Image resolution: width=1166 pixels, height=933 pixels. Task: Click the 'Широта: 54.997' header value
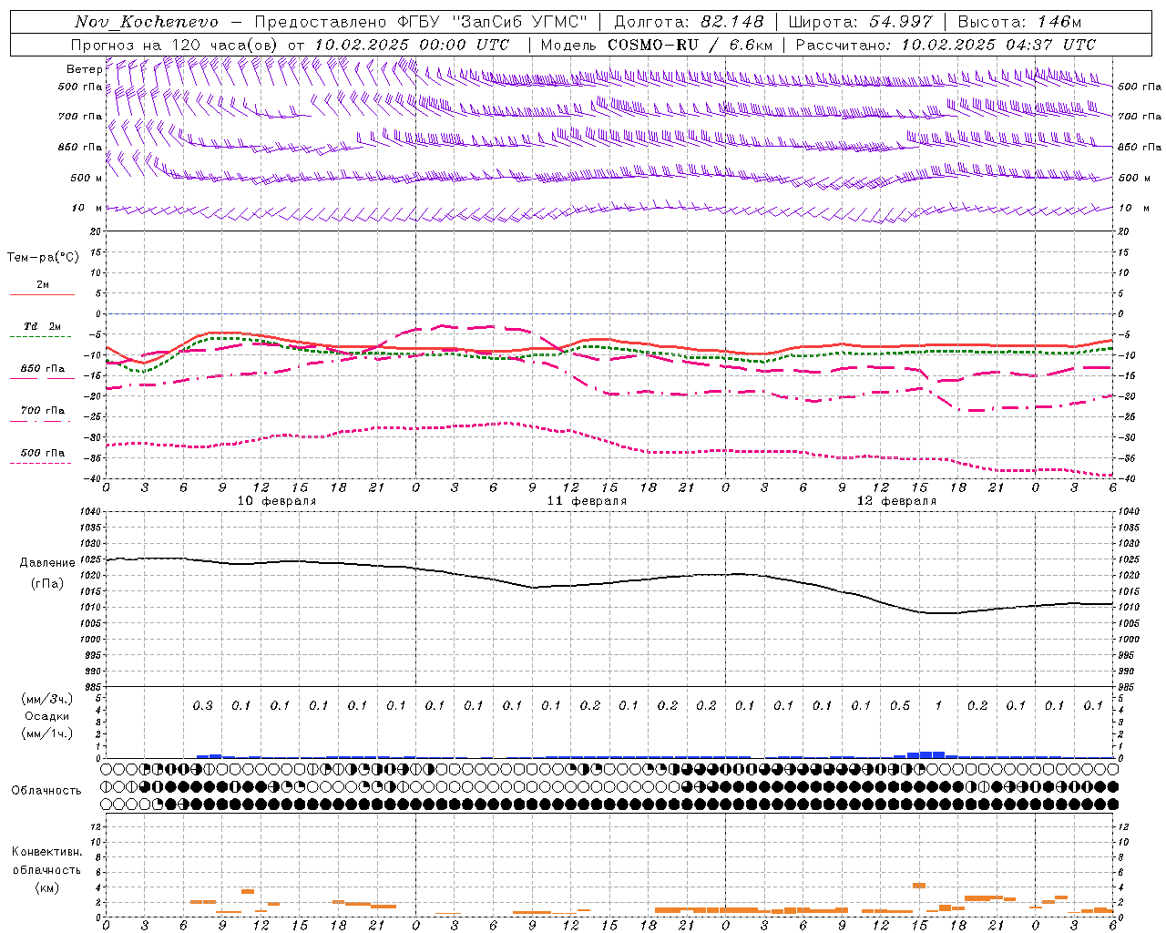coord(860,22)
